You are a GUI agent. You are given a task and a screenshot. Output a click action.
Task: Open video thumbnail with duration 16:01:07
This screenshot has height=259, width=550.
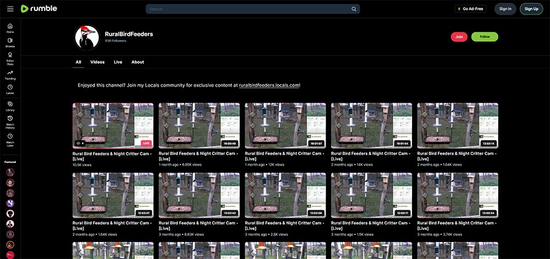[x=285, y=126]
